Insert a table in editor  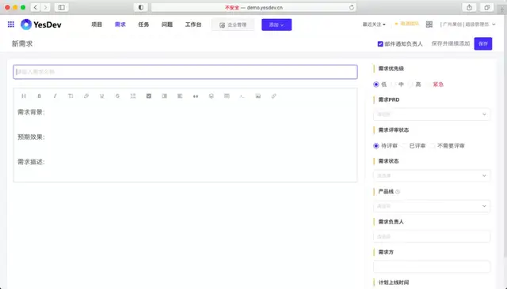pyautogui.click(x=227, y=96)
